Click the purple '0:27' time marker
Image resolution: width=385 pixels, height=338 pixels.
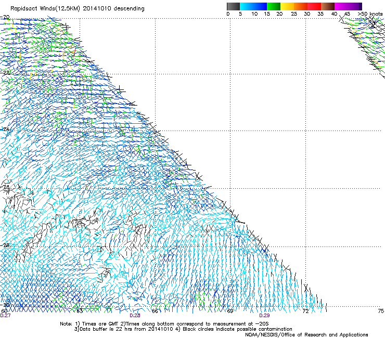(5, 316)
